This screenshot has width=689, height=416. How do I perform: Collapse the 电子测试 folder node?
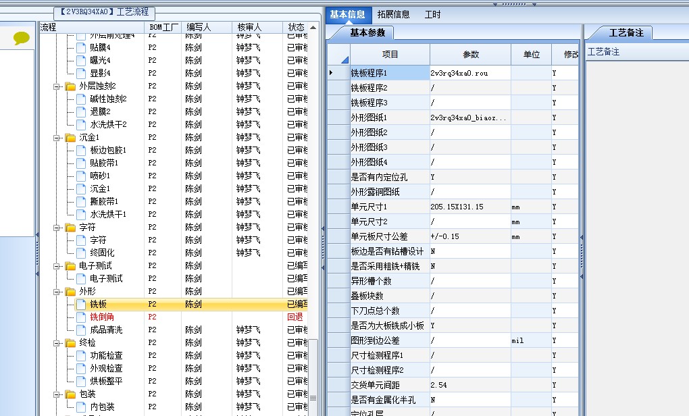click(57, 266)
